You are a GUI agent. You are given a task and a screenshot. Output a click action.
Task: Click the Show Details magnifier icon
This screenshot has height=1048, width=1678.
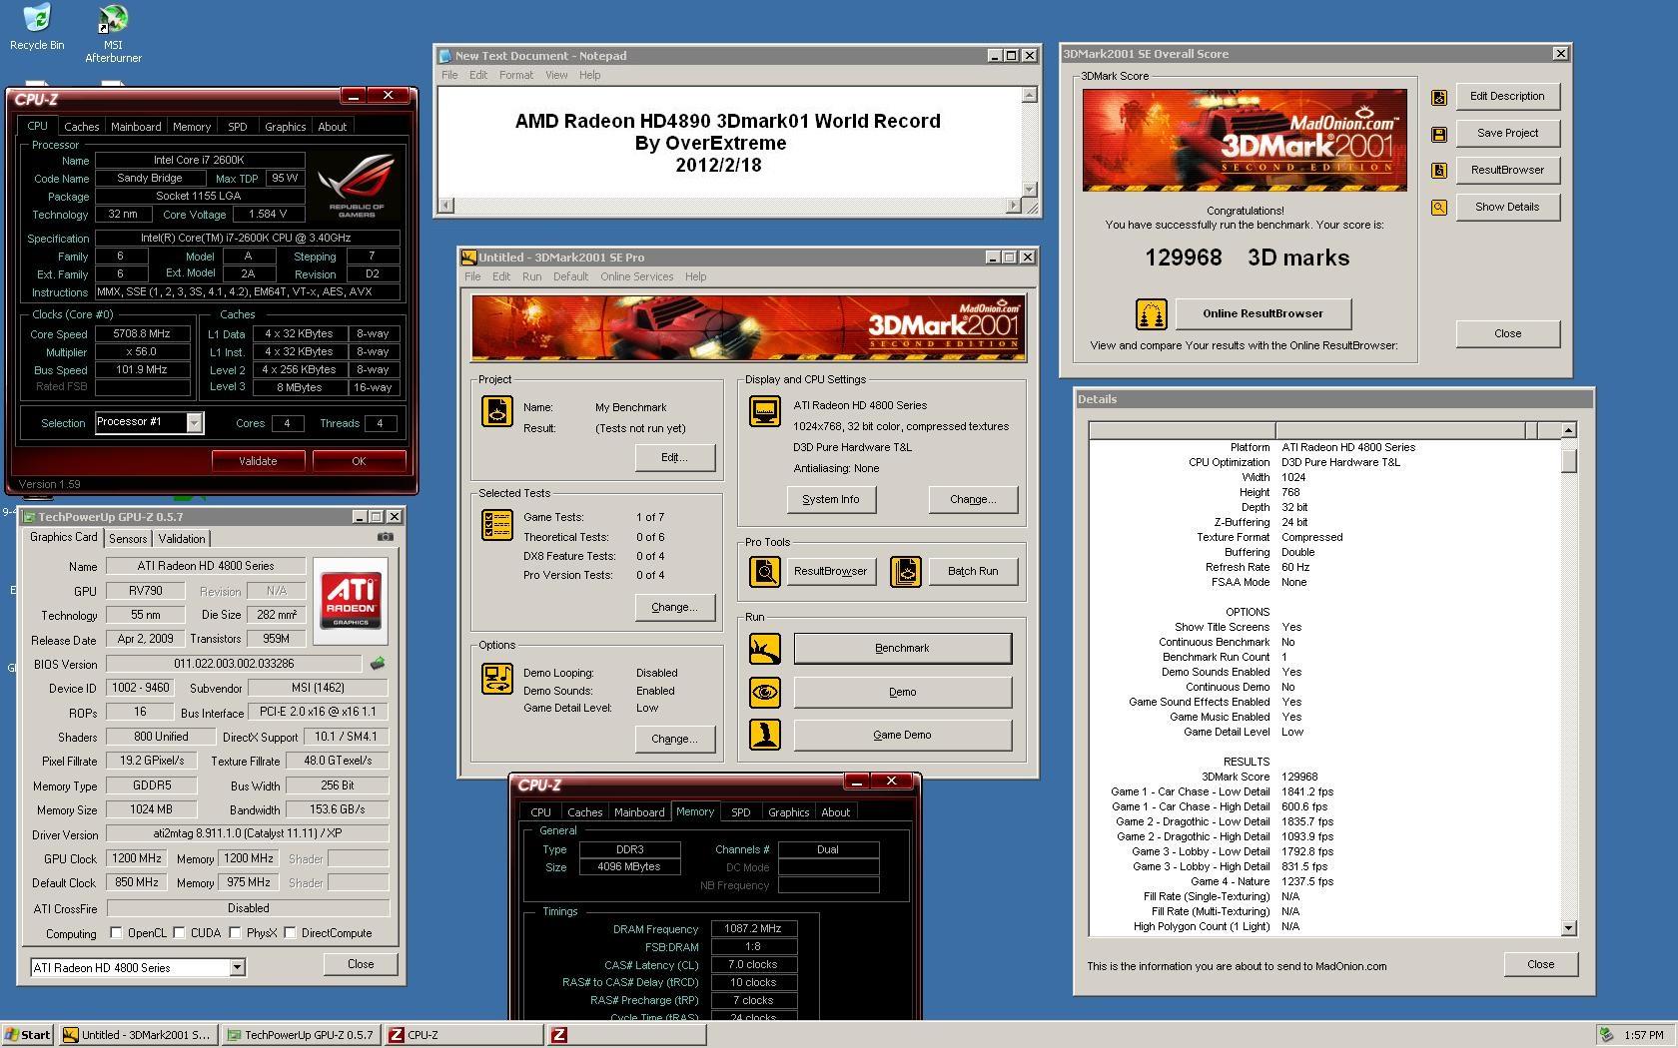point(1439,208)
